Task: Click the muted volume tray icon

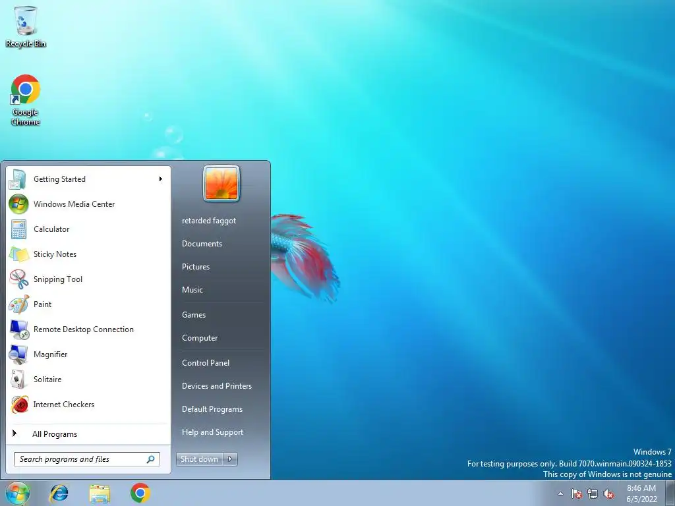Action: 608,493
